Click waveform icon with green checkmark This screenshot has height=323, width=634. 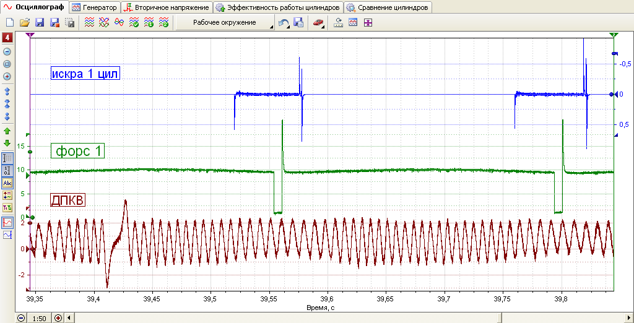point(134,23)
